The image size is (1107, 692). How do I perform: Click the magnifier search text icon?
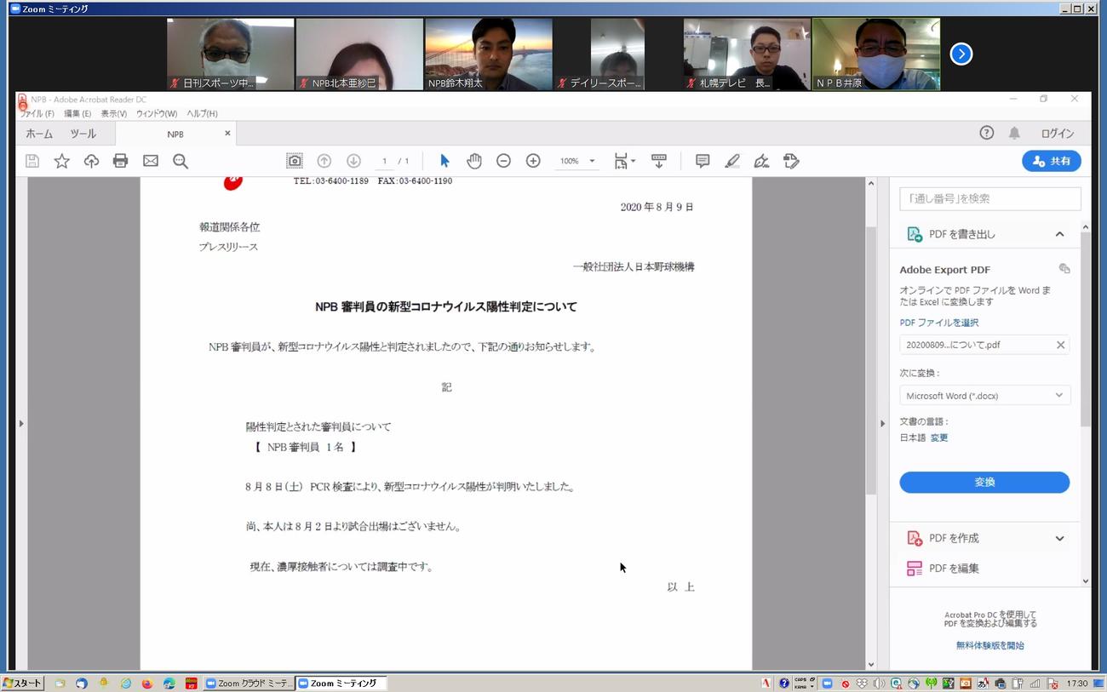coord(181,161)
